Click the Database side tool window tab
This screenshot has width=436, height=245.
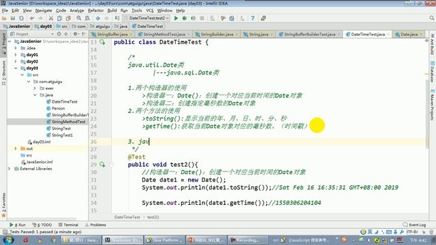[x=432, y=71]
